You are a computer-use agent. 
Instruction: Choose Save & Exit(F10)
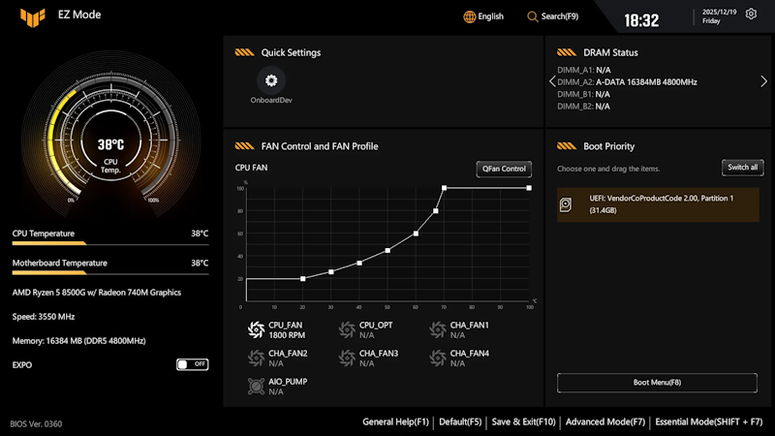pyautogui.click(x=523, y=421)
